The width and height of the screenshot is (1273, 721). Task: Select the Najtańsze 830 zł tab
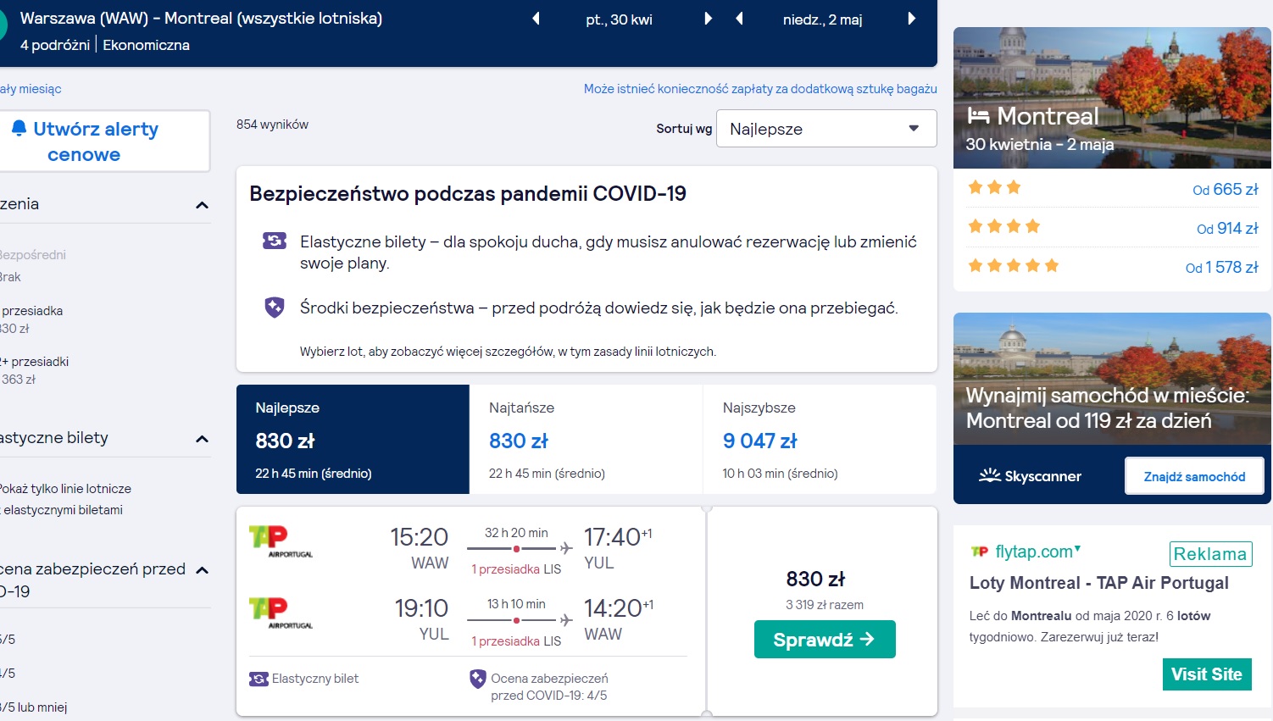[586, 439]
